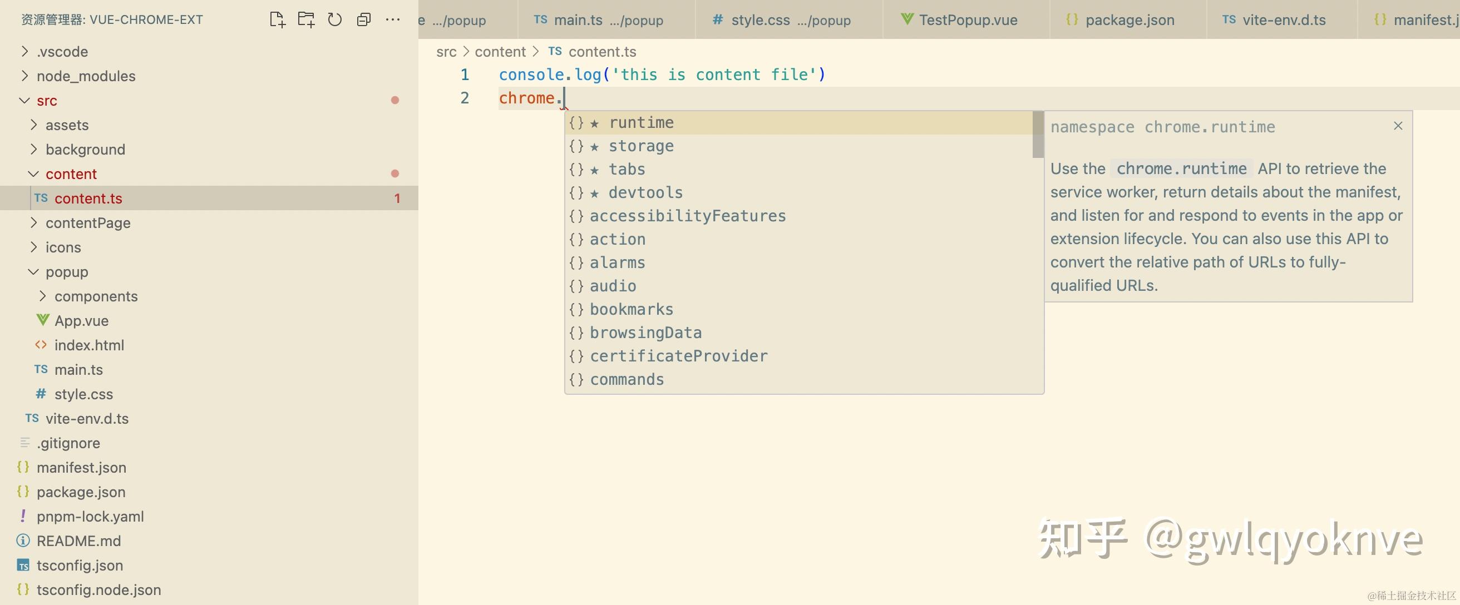The image size is (1460, 605).
Task: Dismiss the chrome.runtime documentation popup
Action: pyautogui.click(x=1398, y=126)
